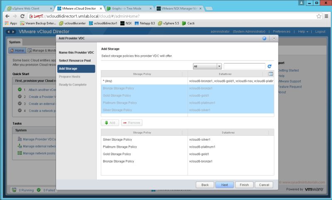The height and width of the screenshot is (200, 332).
Task: Click the vCloud Director back navigation arrow
Action: 8,32
